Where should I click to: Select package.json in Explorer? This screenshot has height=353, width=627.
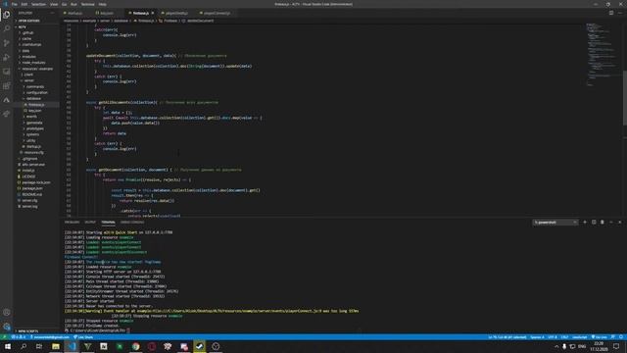(x=32, y=188)
